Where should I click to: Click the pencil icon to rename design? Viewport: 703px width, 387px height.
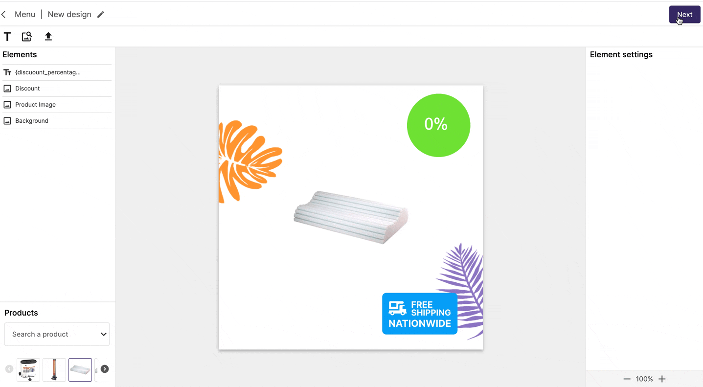(x=101, y=15)
